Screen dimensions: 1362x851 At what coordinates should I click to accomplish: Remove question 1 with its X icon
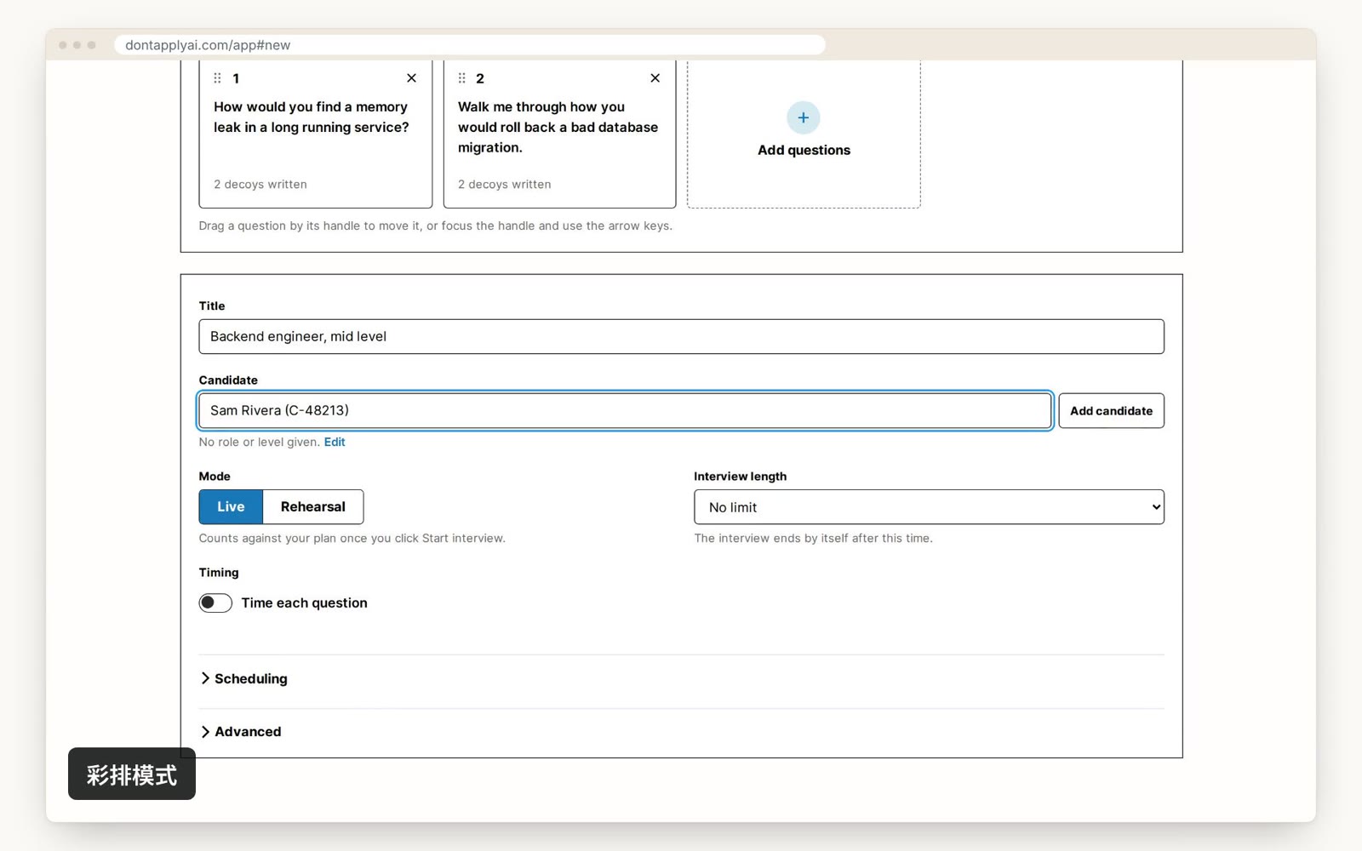point(411,78)
